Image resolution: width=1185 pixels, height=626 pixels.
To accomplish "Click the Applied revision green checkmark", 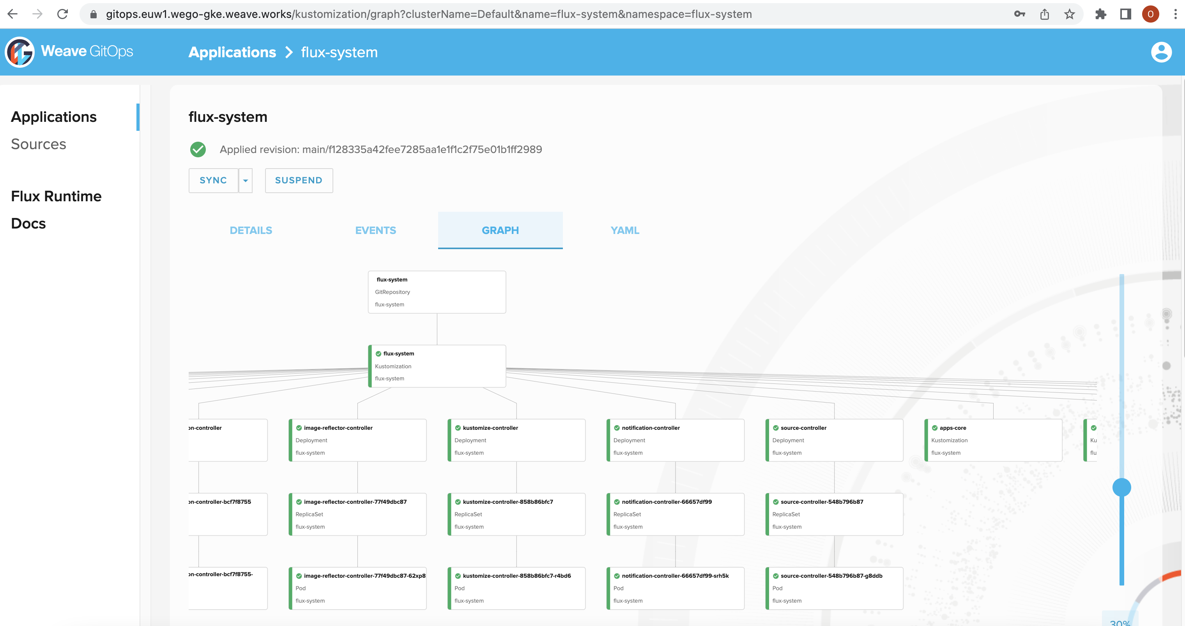I will pyautogui.click(x=198, y=149).
